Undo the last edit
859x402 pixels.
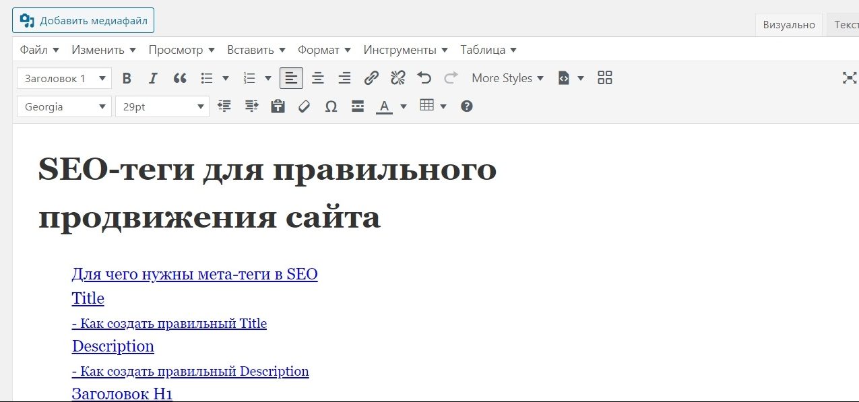[x=424, y=78]
